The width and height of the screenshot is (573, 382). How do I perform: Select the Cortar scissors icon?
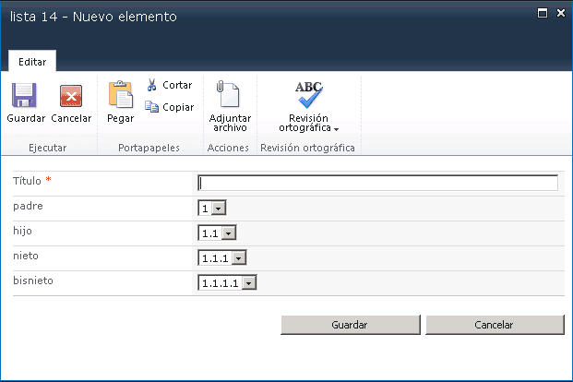151,85
